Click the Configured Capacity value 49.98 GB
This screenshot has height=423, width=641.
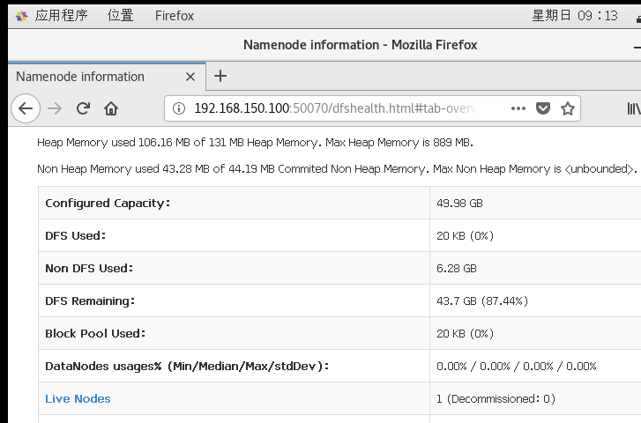click(459, 203)
